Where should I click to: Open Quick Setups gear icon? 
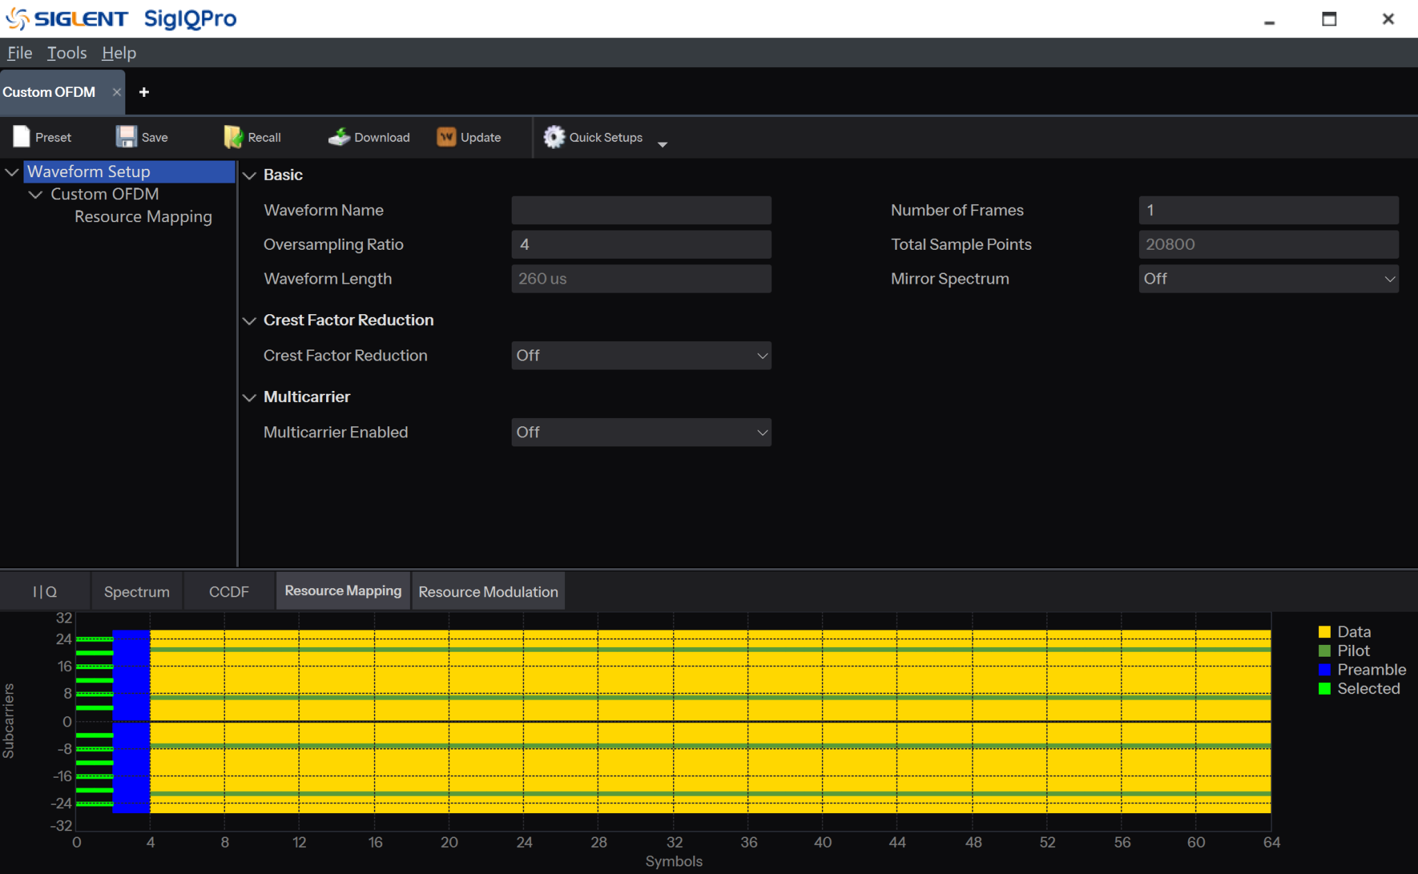555,136
